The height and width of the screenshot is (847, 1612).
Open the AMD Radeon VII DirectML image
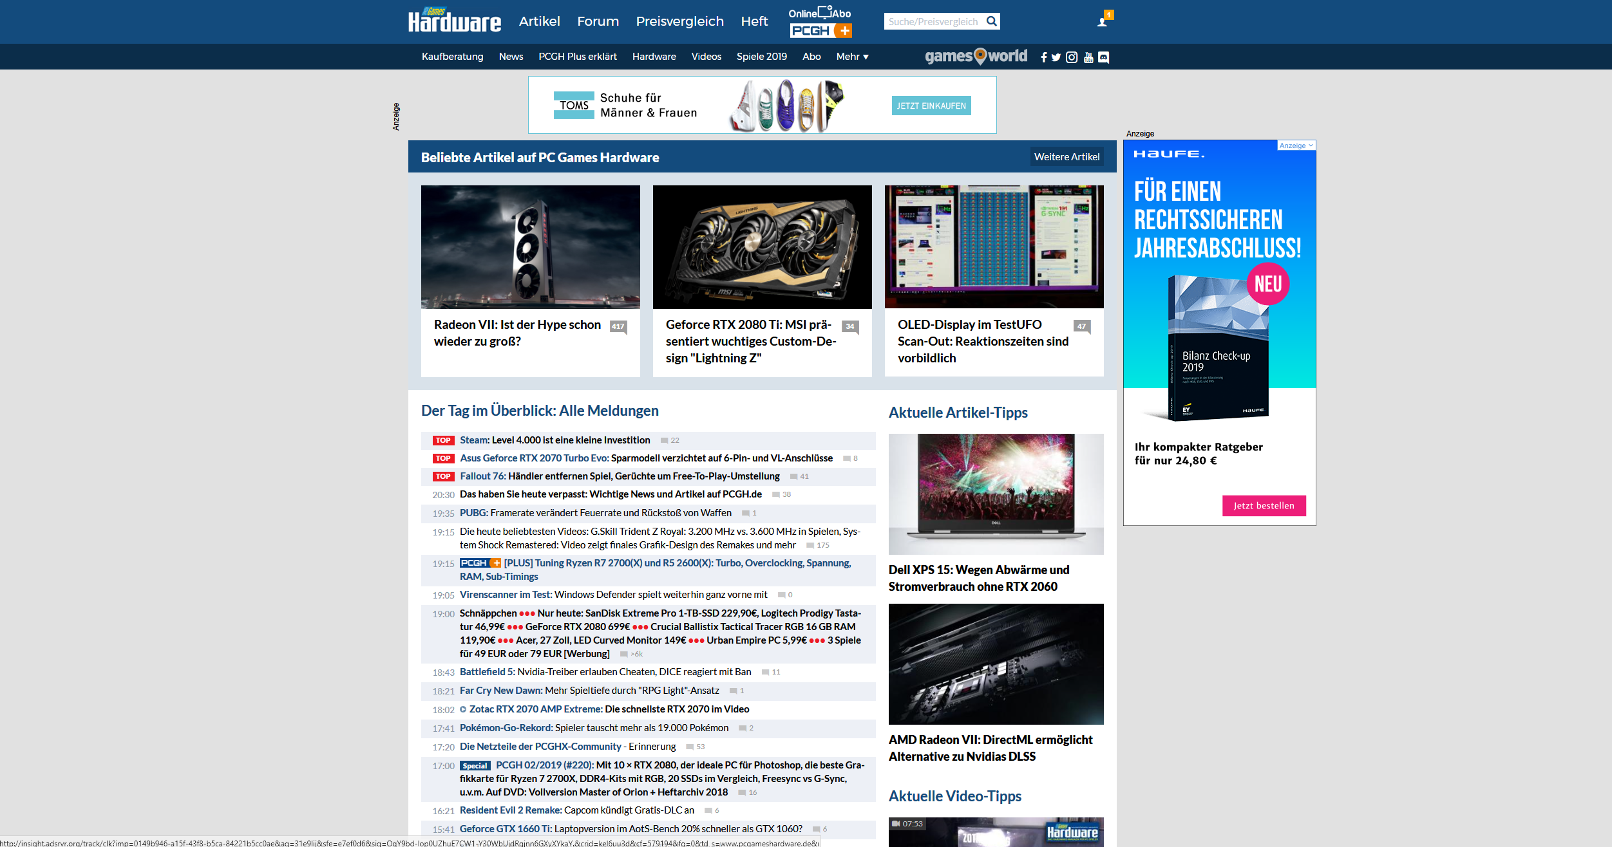[x=996, y=664]
